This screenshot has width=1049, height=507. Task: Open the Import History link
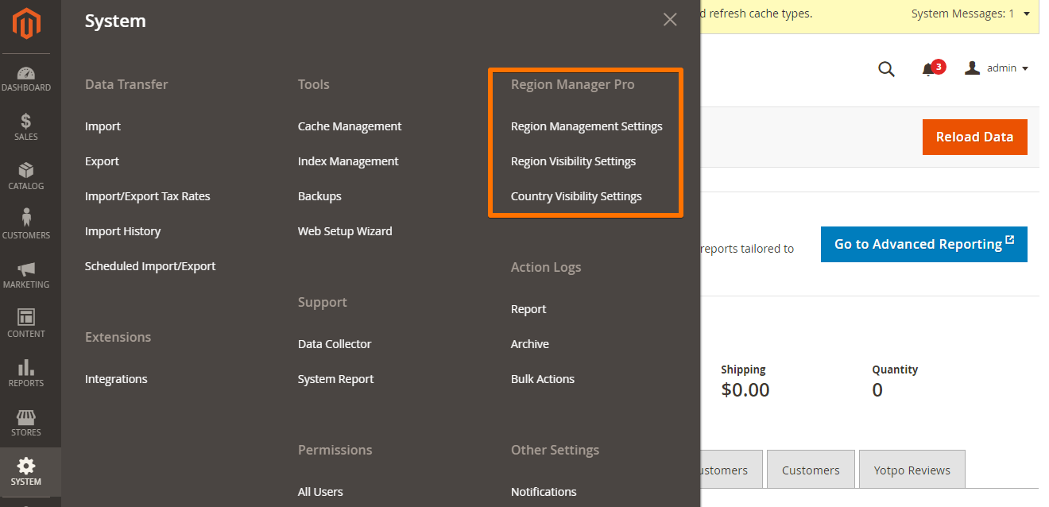coord(122,231)
